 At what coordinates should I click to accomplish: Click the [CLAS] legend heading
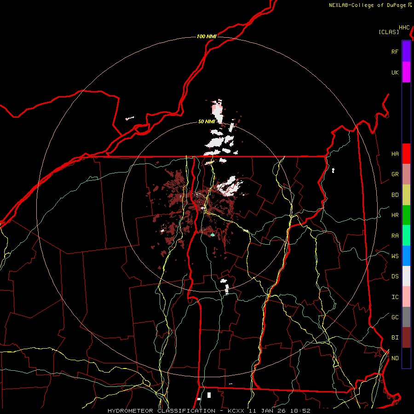click(x=389, y=32)
